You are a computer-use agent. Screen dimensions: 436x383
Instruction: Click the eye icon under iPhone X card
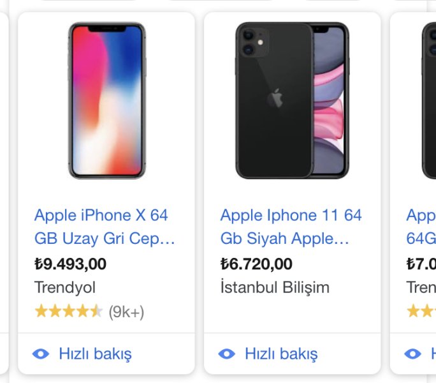41,354
